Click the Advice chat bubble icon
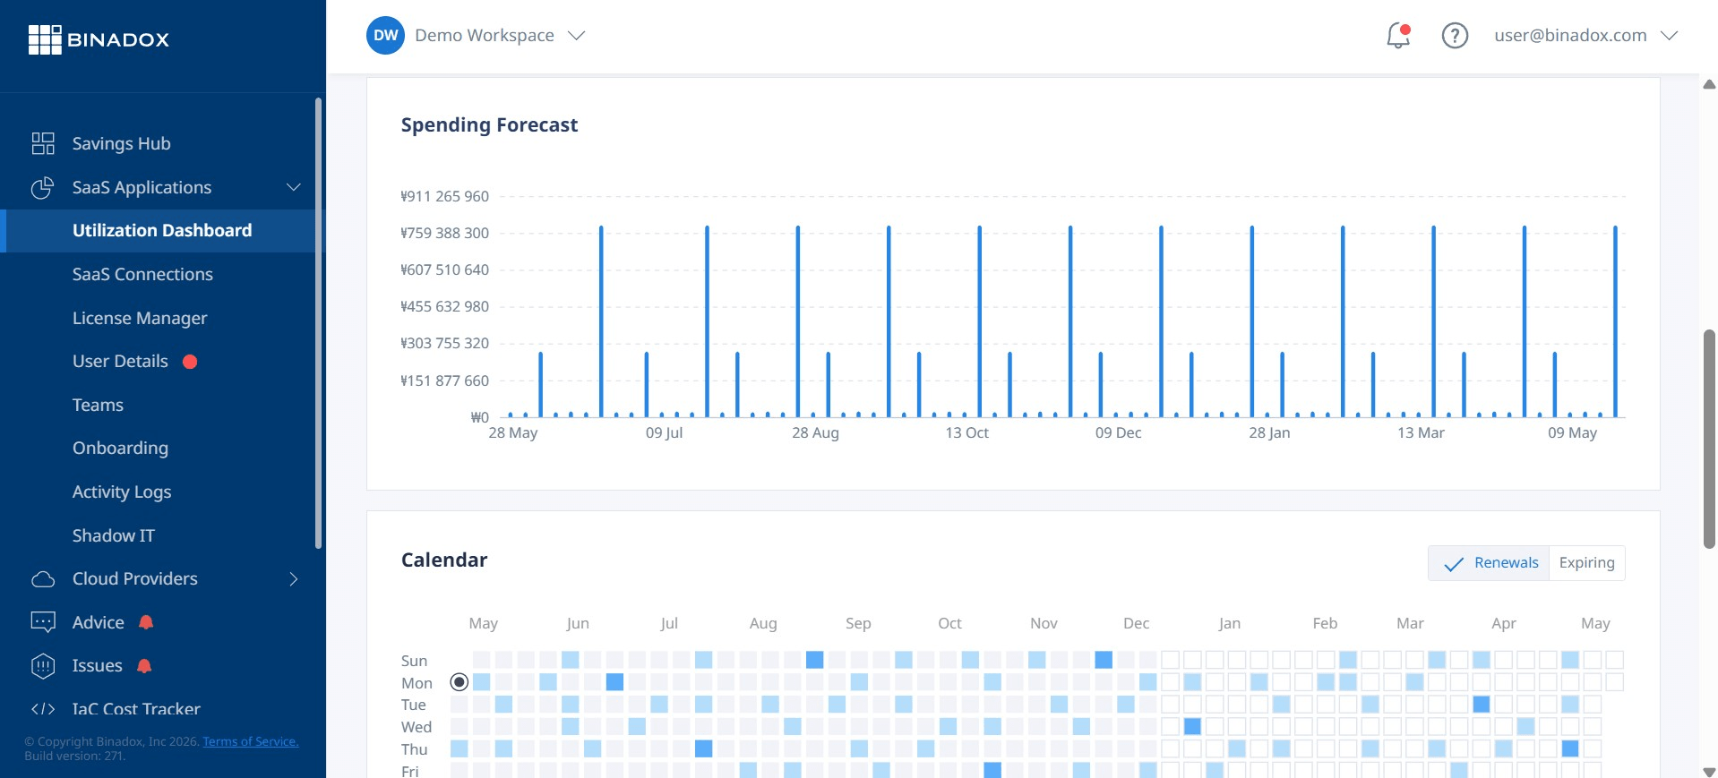The image size is (1718, 778). pos(43,622)
